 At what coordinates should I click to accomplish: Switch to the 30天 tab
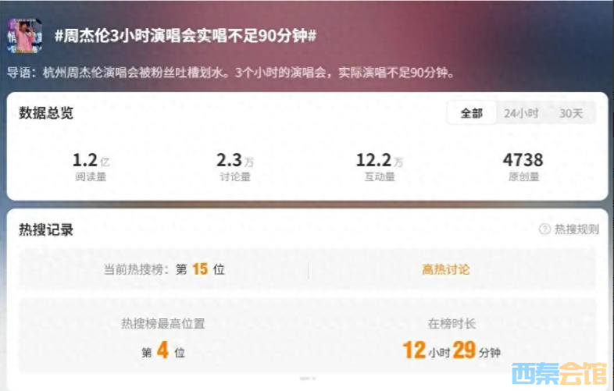point(571,113)
